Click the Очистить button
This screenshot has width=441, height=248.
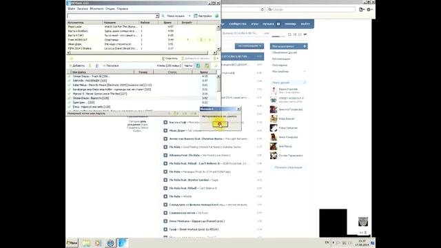[170, 59]
